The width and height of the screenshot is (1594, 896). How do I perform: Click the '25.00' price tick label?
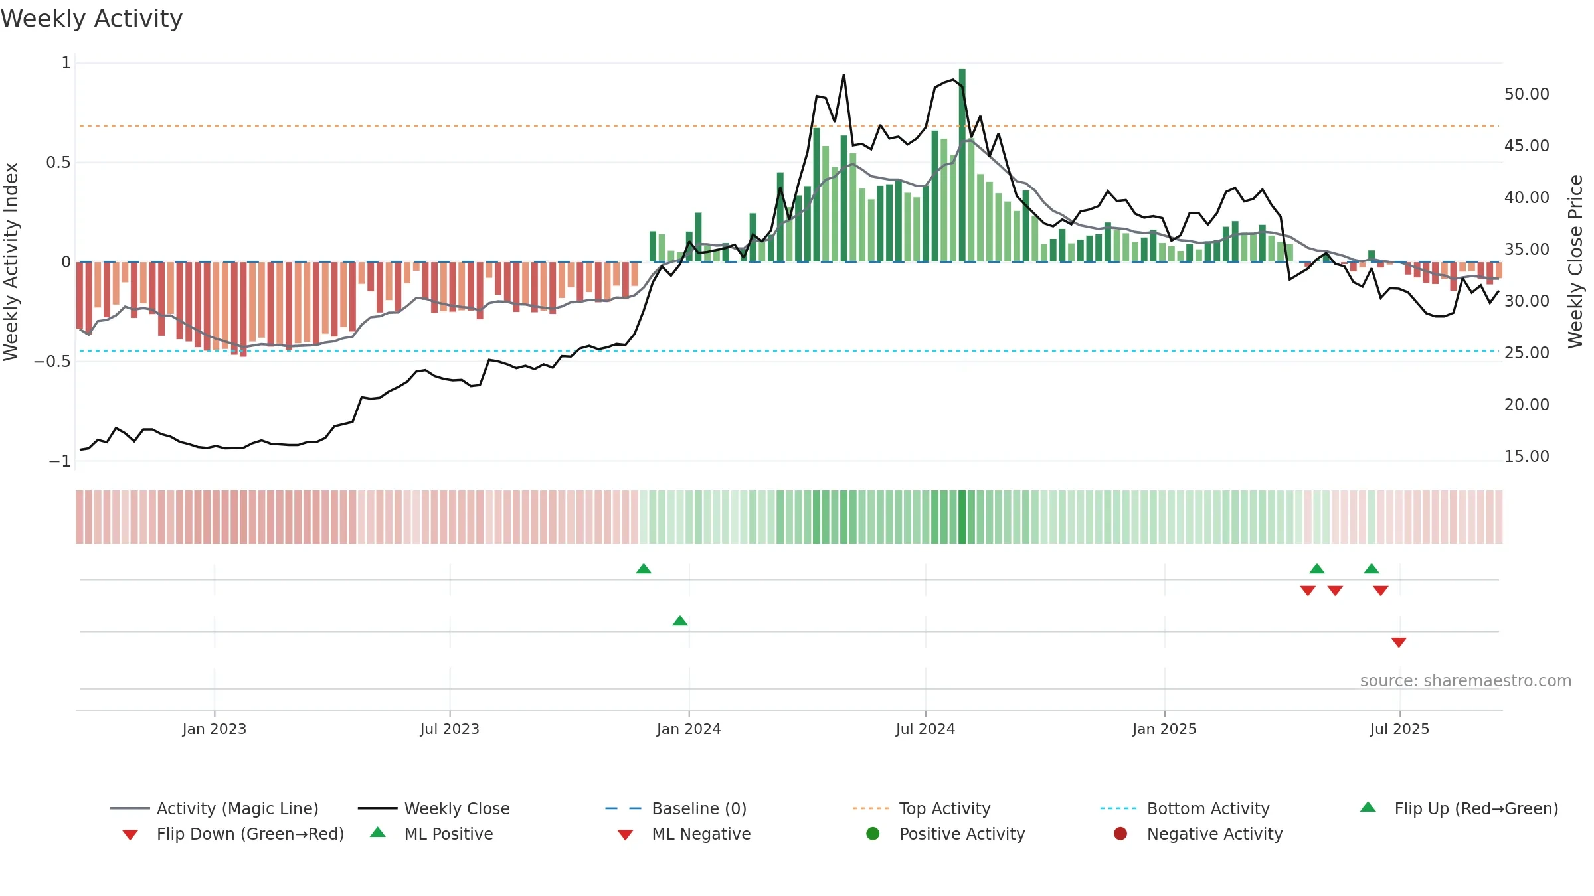(1527, 353)
